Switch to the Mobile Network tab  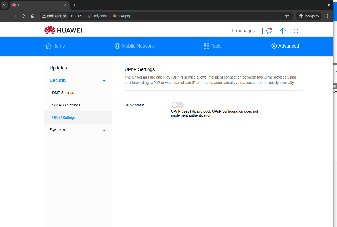[x=134, y=46]
